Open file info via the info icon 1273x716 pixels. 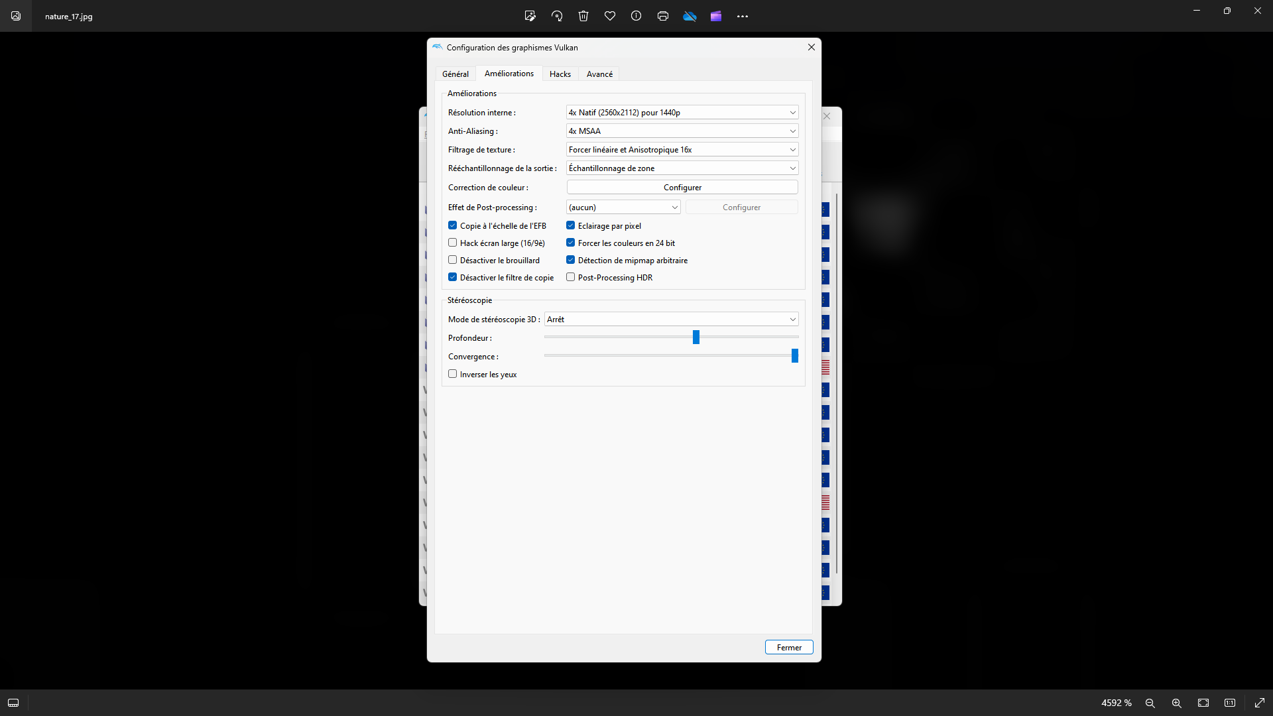(x=636, y=16)
